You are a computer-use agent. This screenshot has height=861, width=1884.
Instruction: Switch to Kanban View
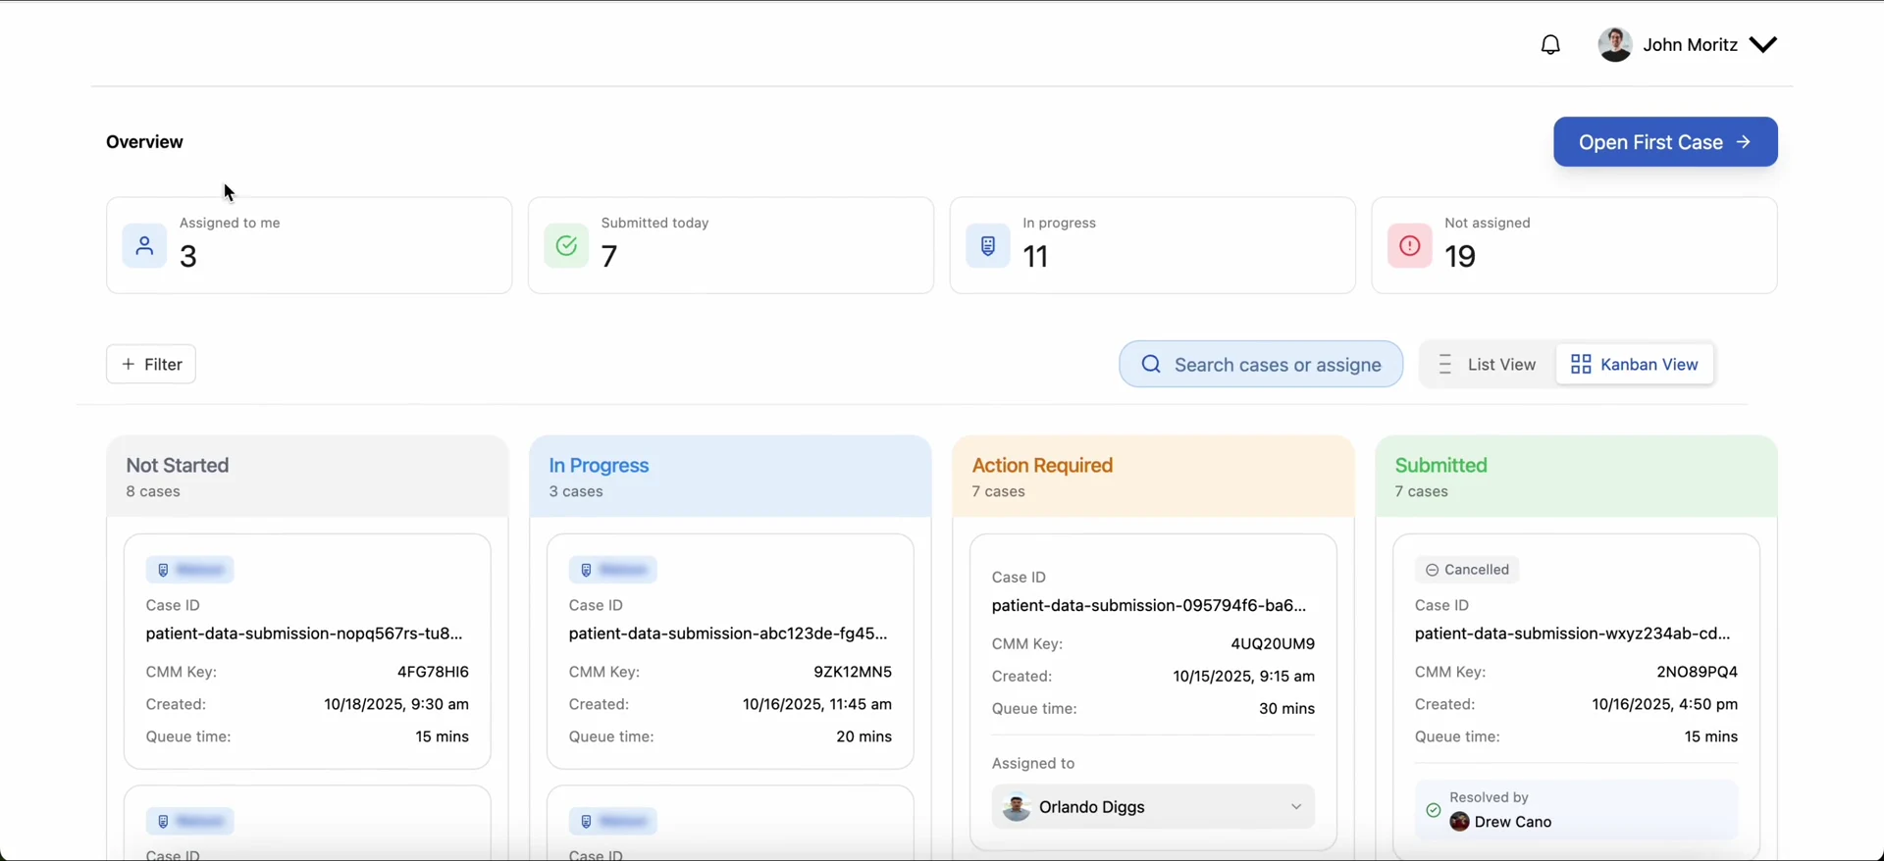(x=1635, y=365)
